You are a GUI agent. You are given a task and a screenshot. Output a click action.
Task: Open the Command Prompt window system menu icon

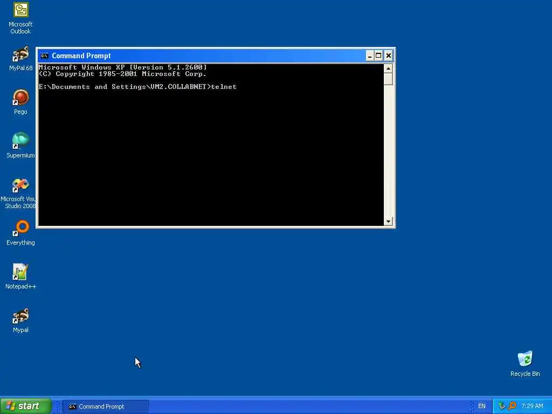(x=44, y=56)
